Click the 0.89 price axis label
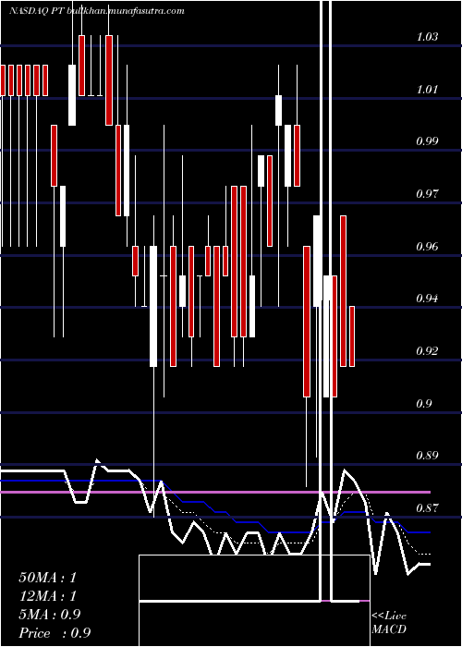Viewport: 462px width, 647px height. [x=427, y=456]
